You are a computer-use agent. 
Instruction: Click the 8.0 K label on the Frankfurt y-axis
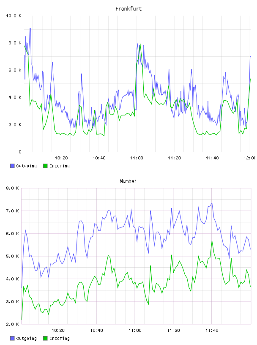15,43
